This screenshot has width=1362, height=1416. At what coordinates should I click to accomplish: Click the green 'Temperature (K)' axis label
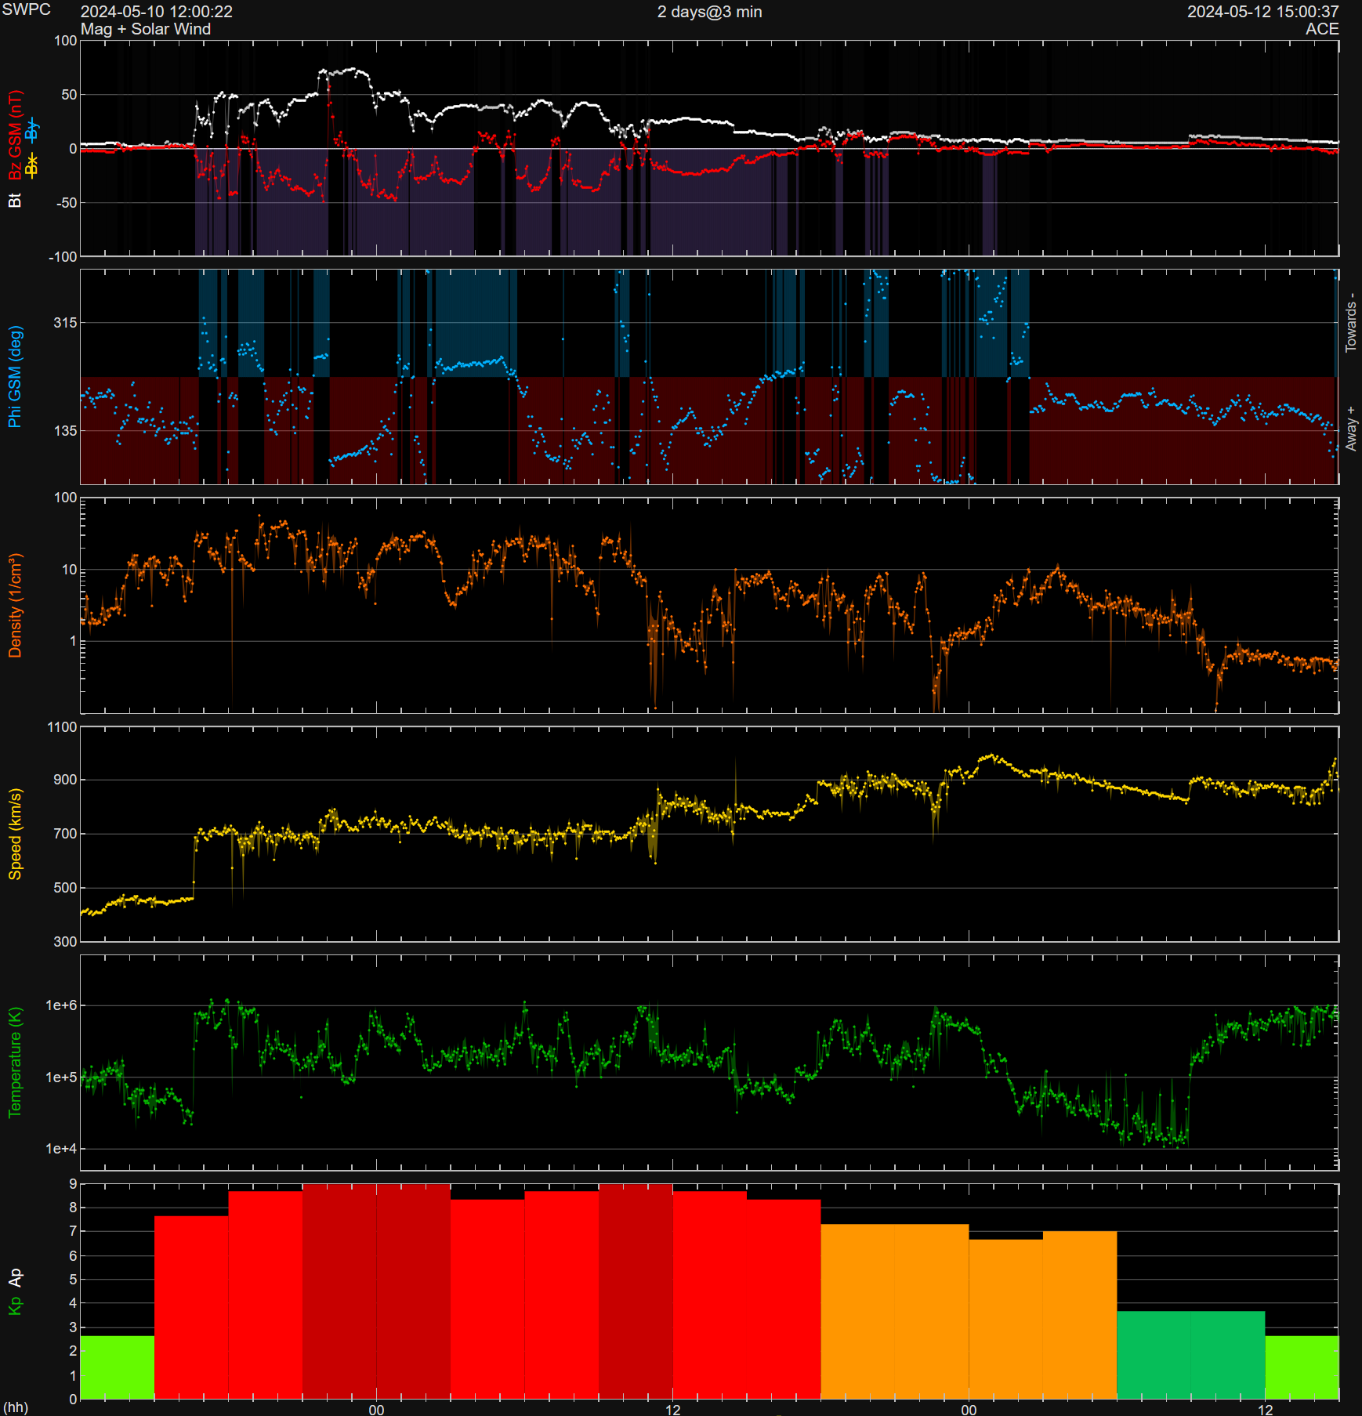tap(15, 1063)
